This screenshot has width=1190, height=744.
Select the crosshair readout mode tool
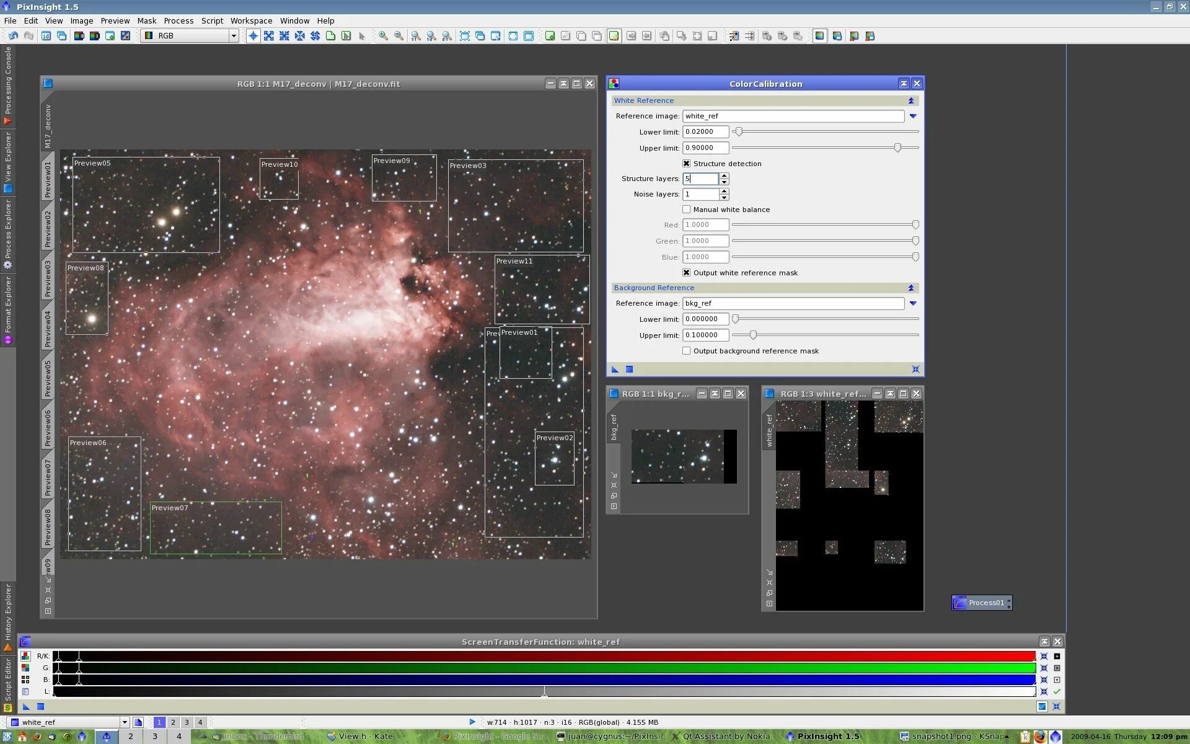coord(253,36)
